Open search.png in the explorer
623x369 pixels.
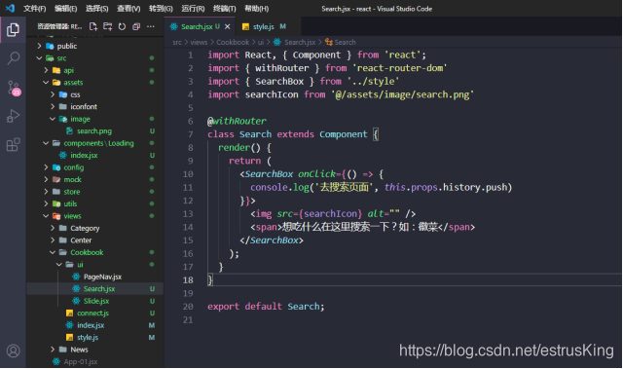pos(94,131)
